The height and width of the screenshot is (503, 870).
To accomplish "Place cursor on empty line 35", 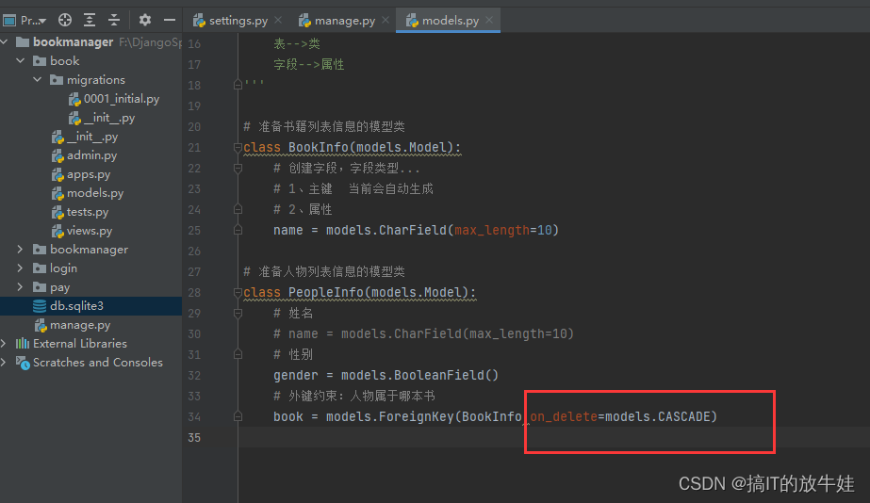I will pyautogui.click(x=553, y=438).
